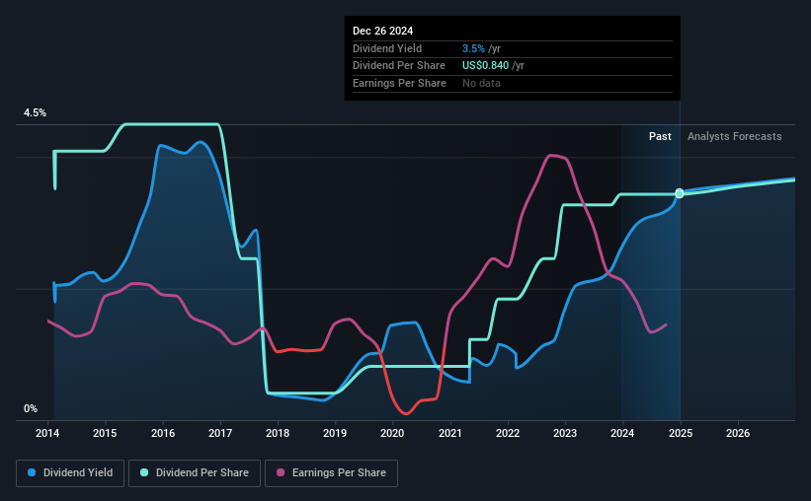Click the US$0.840 dividend per share value
Viewport: 811px width, 501px height.
pyautogui.click(x=485, y=66)
